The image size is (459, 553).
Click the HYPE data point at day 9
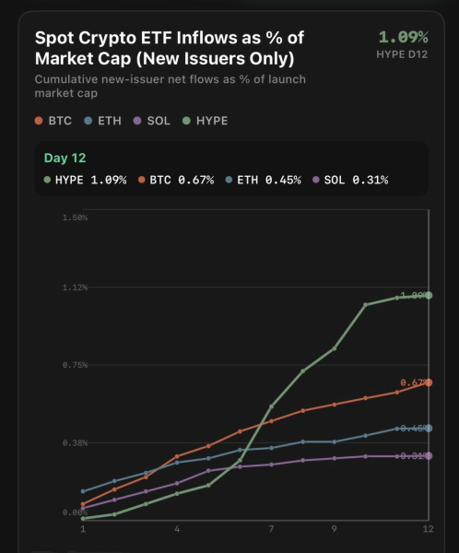(x=335, y=348)
